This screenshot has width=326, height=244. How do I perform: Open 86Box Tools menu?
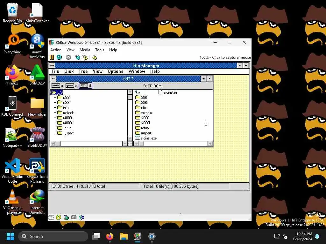pyautogui.click(x=100, y=50)
